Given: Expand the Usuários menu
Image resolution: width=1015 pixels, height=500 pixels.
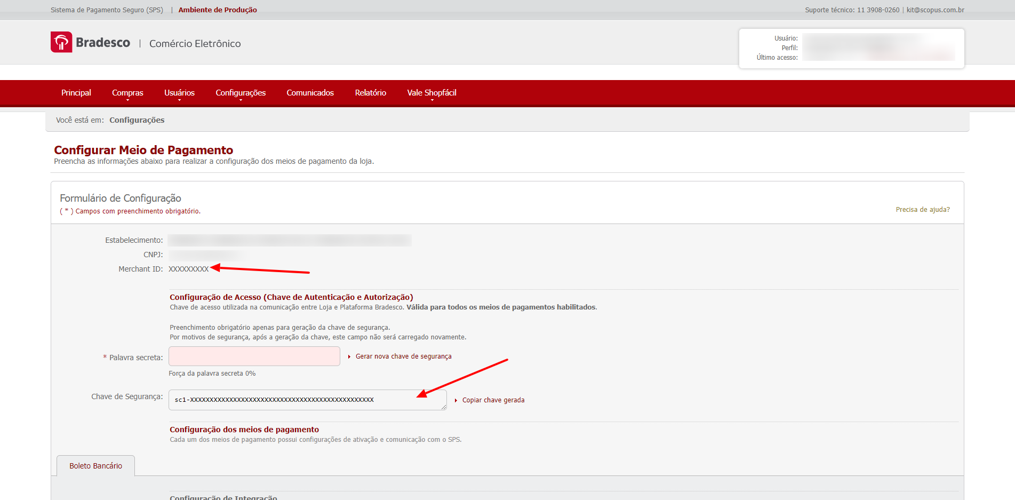Looking at the screenshot, I should point(179,93).
